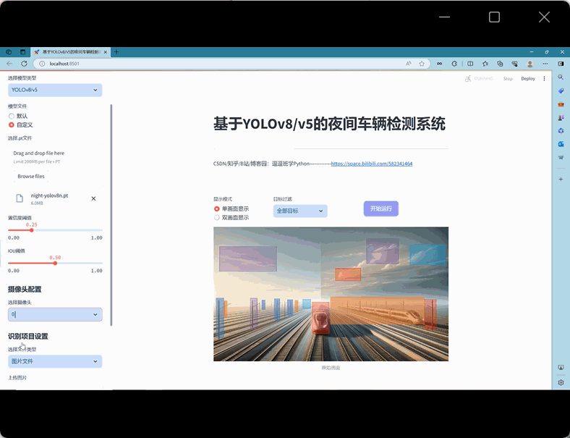Click the 开始运行 start button
The width and height of the screenshot is (570, 438).
(x=381, y=209)
